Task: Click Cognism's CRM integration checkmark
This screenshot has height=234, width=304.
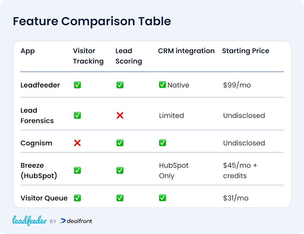Action: coord(162,143)
